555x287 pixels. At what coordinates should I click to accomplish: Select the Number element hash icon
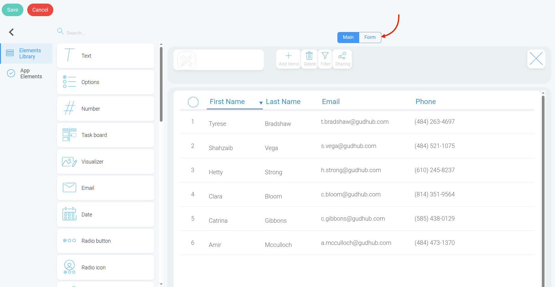(69, 108)
